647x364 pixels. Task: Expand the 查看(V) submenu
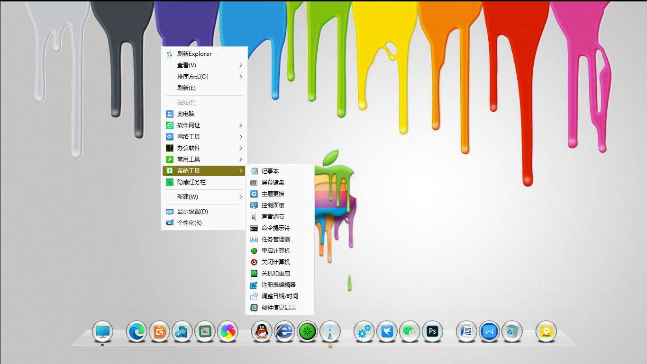(204, 65)
